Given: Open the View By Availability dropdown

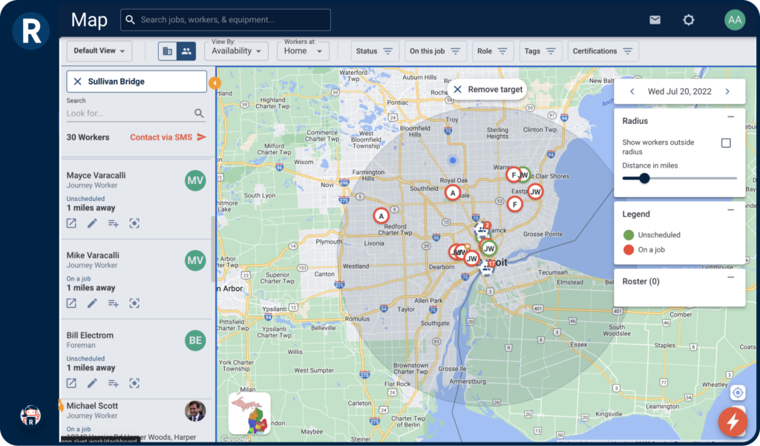Looking at the screenshot, I should (x=237, y=50).
